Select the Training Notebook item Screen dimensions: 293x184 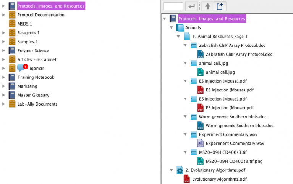tap(36, 77)
